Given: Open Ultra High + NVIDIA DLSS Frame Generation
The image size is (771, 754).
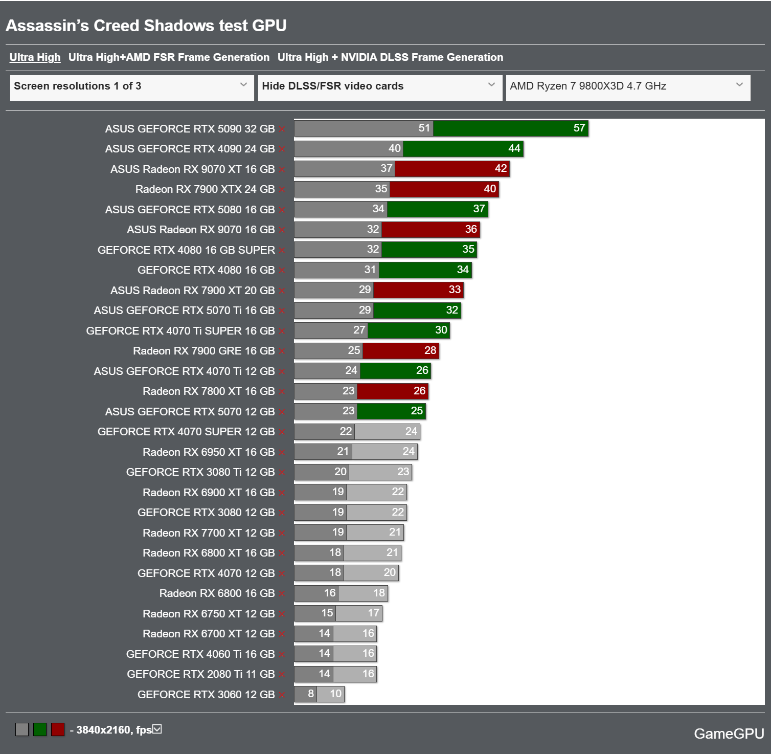Looking at the screenshot, I should tap(390, 57).
